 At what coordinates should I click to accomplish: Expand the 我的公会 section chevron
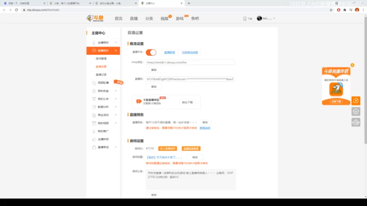[x=116, y=99]
